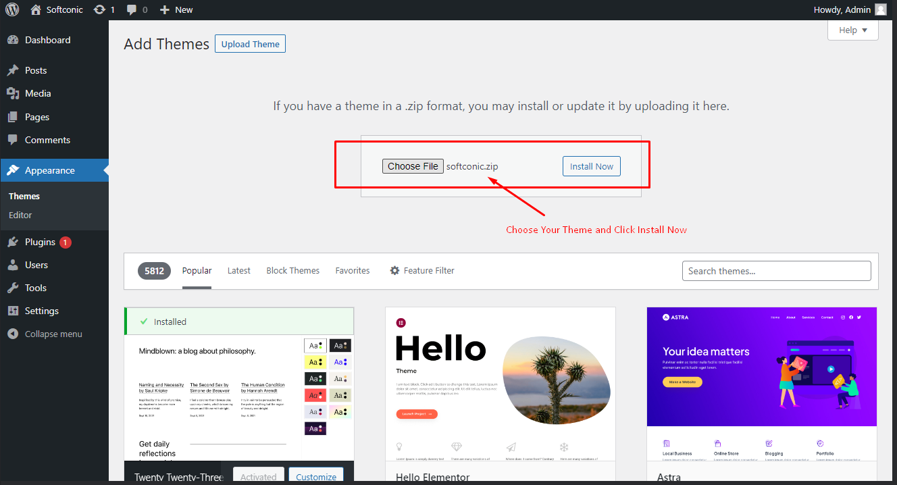The image size is (897, 485).
Task: Click the Activated button on Twenty Twenty-Three
Action: click(x=259, y=476)
